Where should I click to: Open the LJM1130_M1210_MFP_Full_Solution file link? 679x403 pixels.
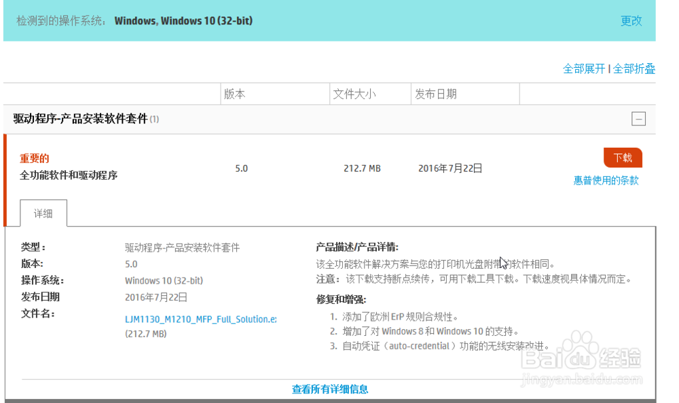coord(200,319)
